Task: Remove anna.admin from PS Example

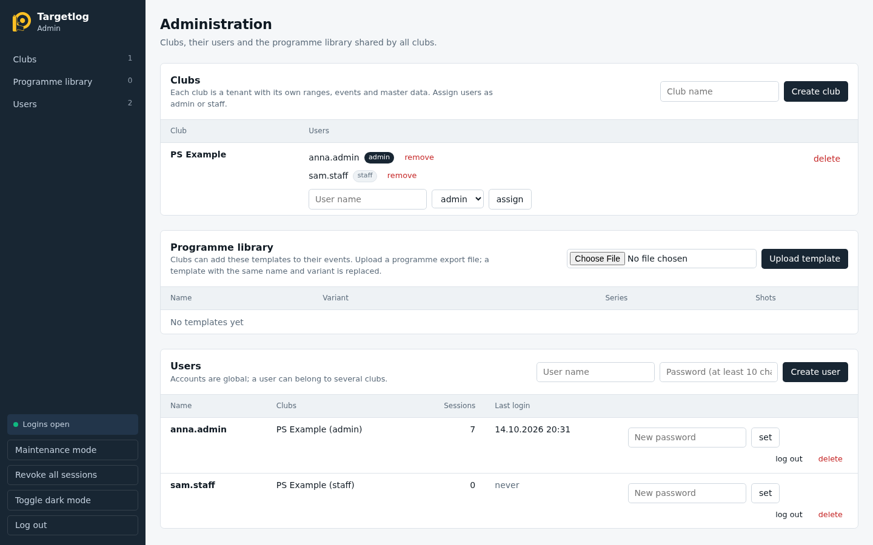Action: point(420,157)
